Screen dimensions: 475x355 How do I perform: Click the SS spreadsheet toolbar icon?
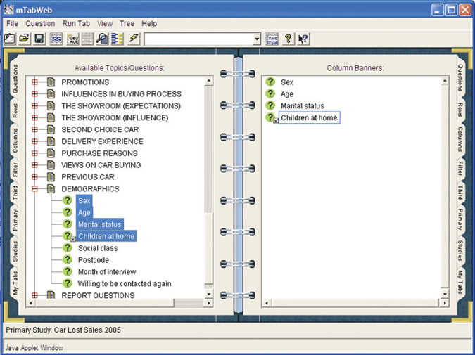[x=56, y=39]
